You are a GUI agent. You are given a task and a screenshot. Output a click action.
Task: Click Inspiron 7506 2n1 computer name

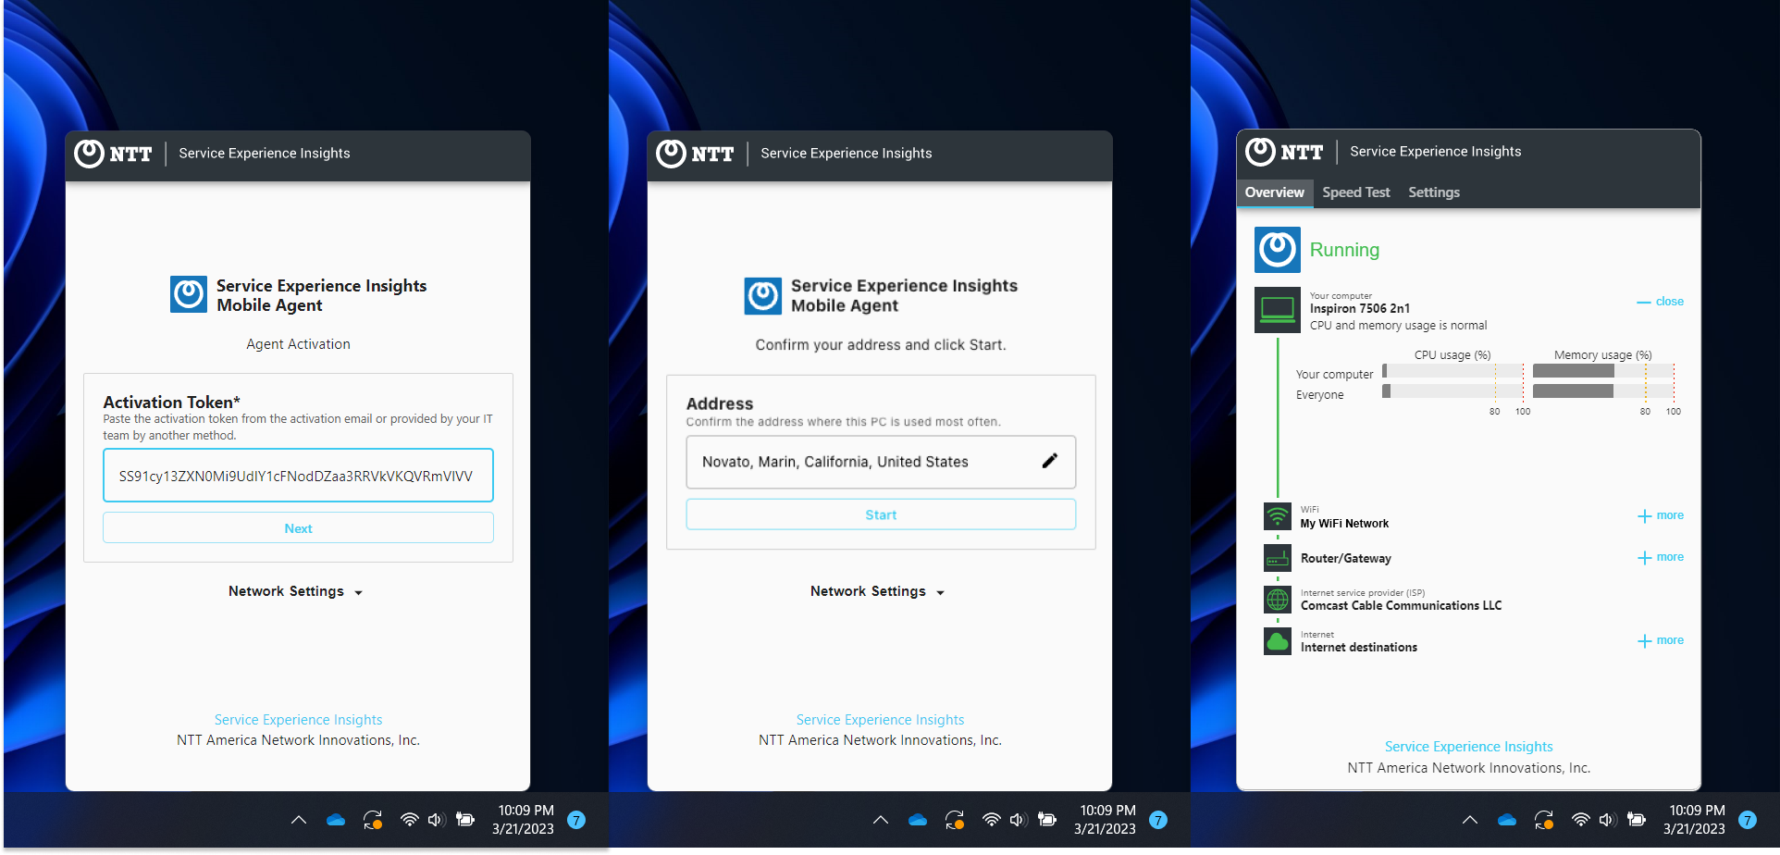pos(1359,309)
